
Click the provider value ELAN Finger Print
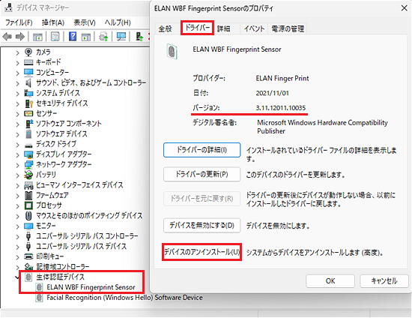click(282, 79)
